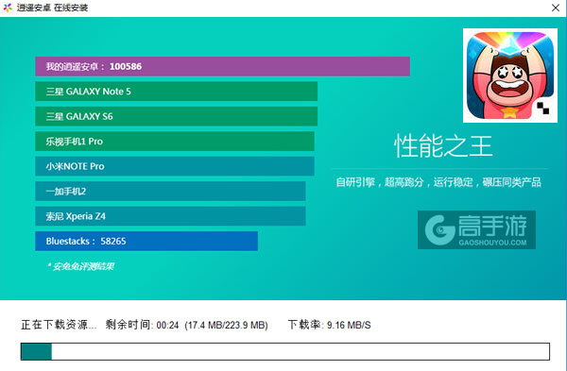Screen dimensions: 567x371
Task: Click the Steven Universe game icon
Action: click(510, 76)
